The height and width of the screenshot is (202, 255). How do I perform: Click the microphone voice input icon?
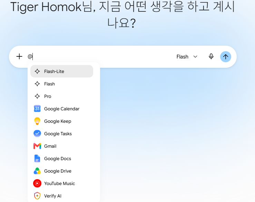click(211, 57)
